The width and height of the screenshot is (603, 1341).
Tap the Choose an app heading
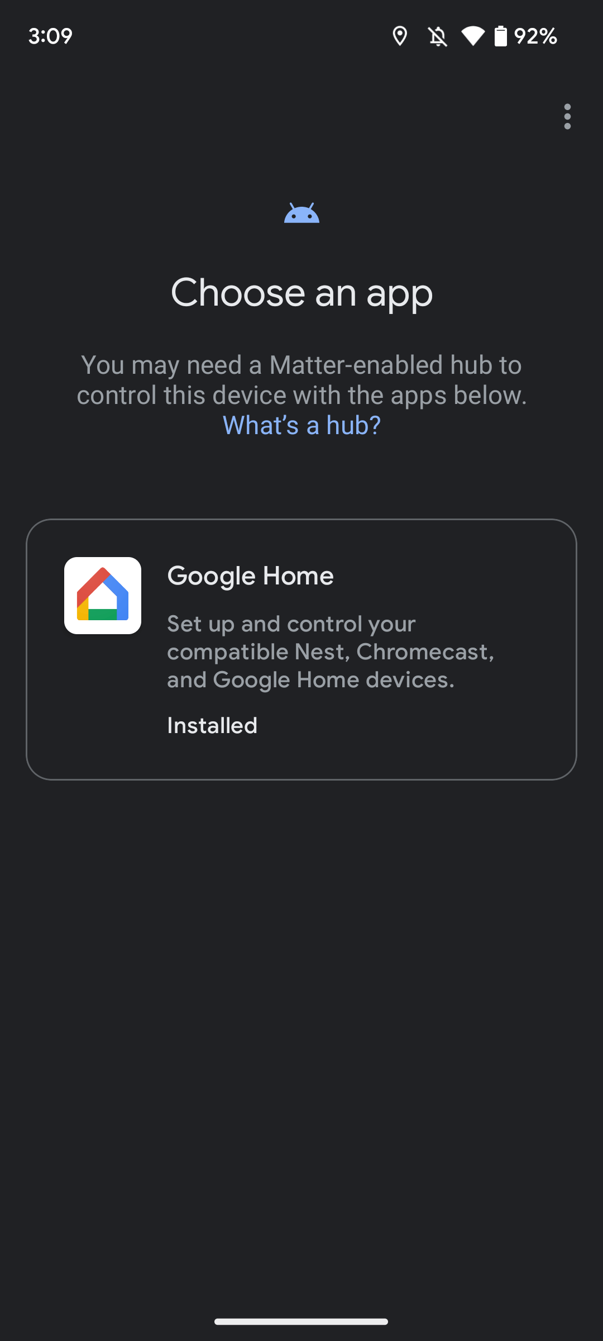click(301, 292)
